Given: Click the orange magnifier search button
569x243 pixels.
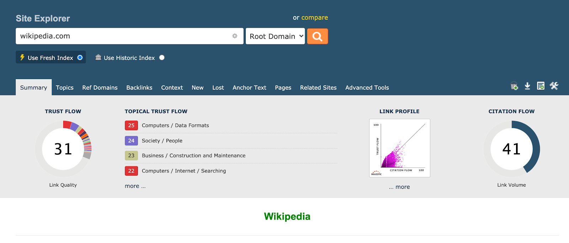Looking at the screenshot, I should point(317,36).
